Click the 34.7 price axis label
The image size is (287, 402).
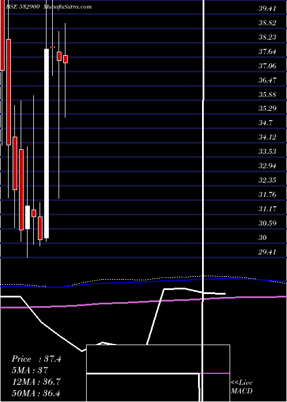(x=265, y=123)
